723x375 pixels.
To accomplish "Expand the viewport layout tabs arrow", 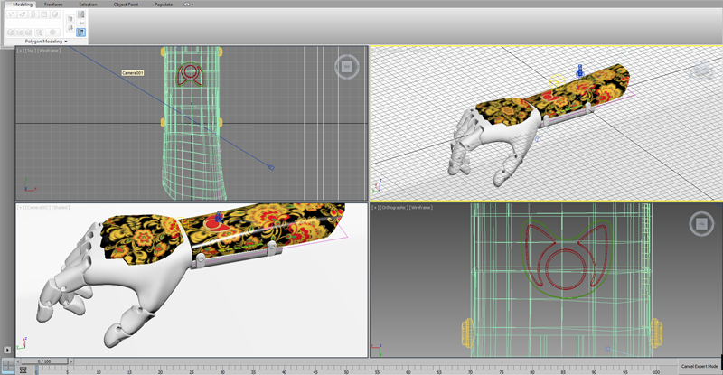I will click(7, 350).
